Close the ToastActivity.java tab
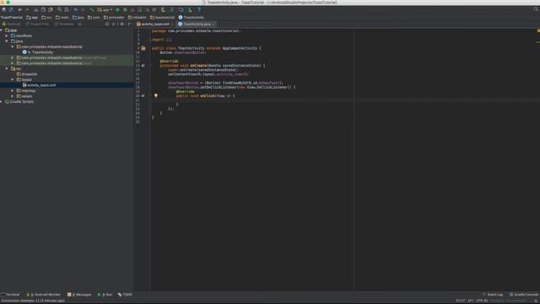The width and height of the screenshot is (540, 304). (213, 24)
